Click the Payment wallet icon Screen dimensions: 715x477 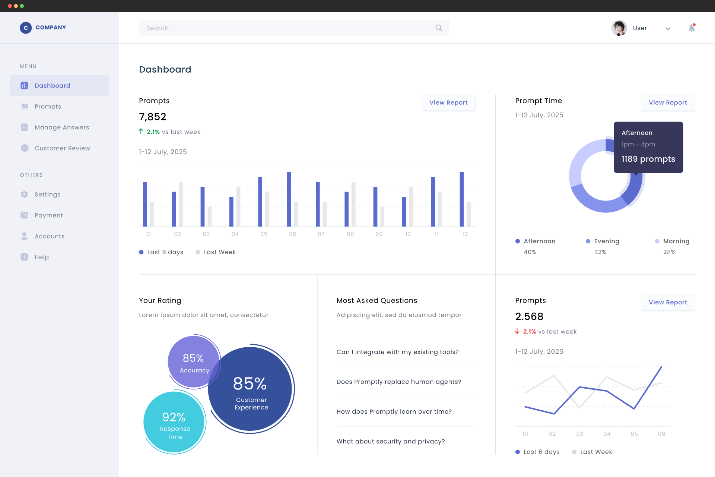tap(25, 215)
